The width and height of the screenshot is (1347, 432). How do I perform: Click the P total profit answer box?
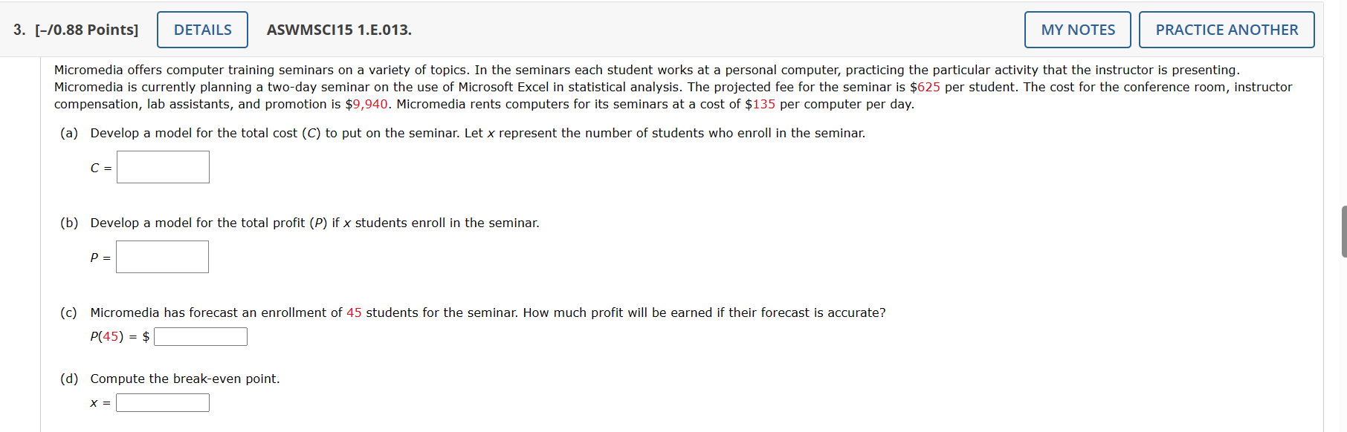(x=161, y=256)
